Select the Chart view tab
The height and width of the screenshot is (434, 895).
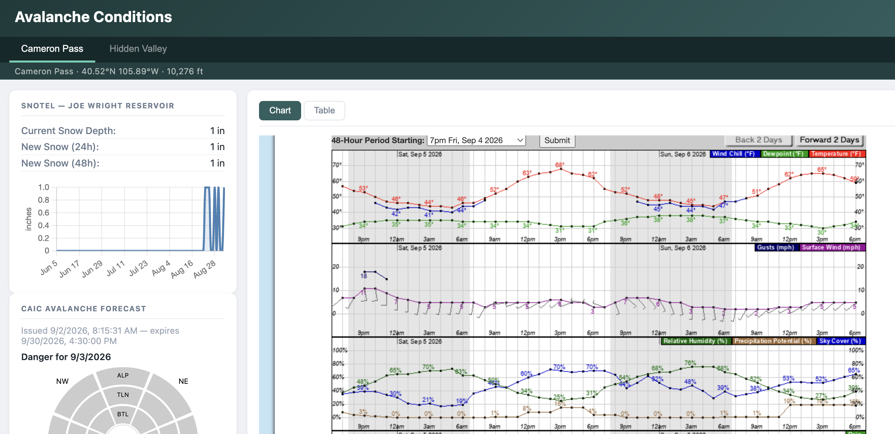pyautogui.click(x=280, y=110)
